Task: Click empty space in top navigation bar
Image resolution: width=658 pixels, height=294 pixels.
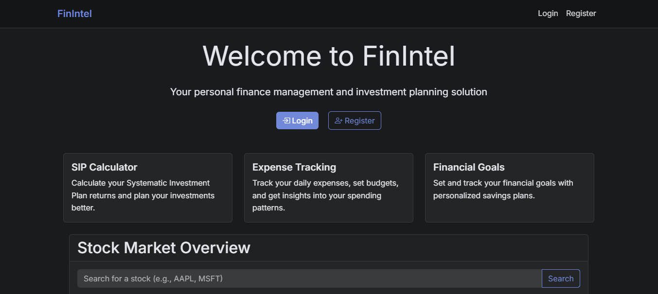Action: click(x=311, y=14)
